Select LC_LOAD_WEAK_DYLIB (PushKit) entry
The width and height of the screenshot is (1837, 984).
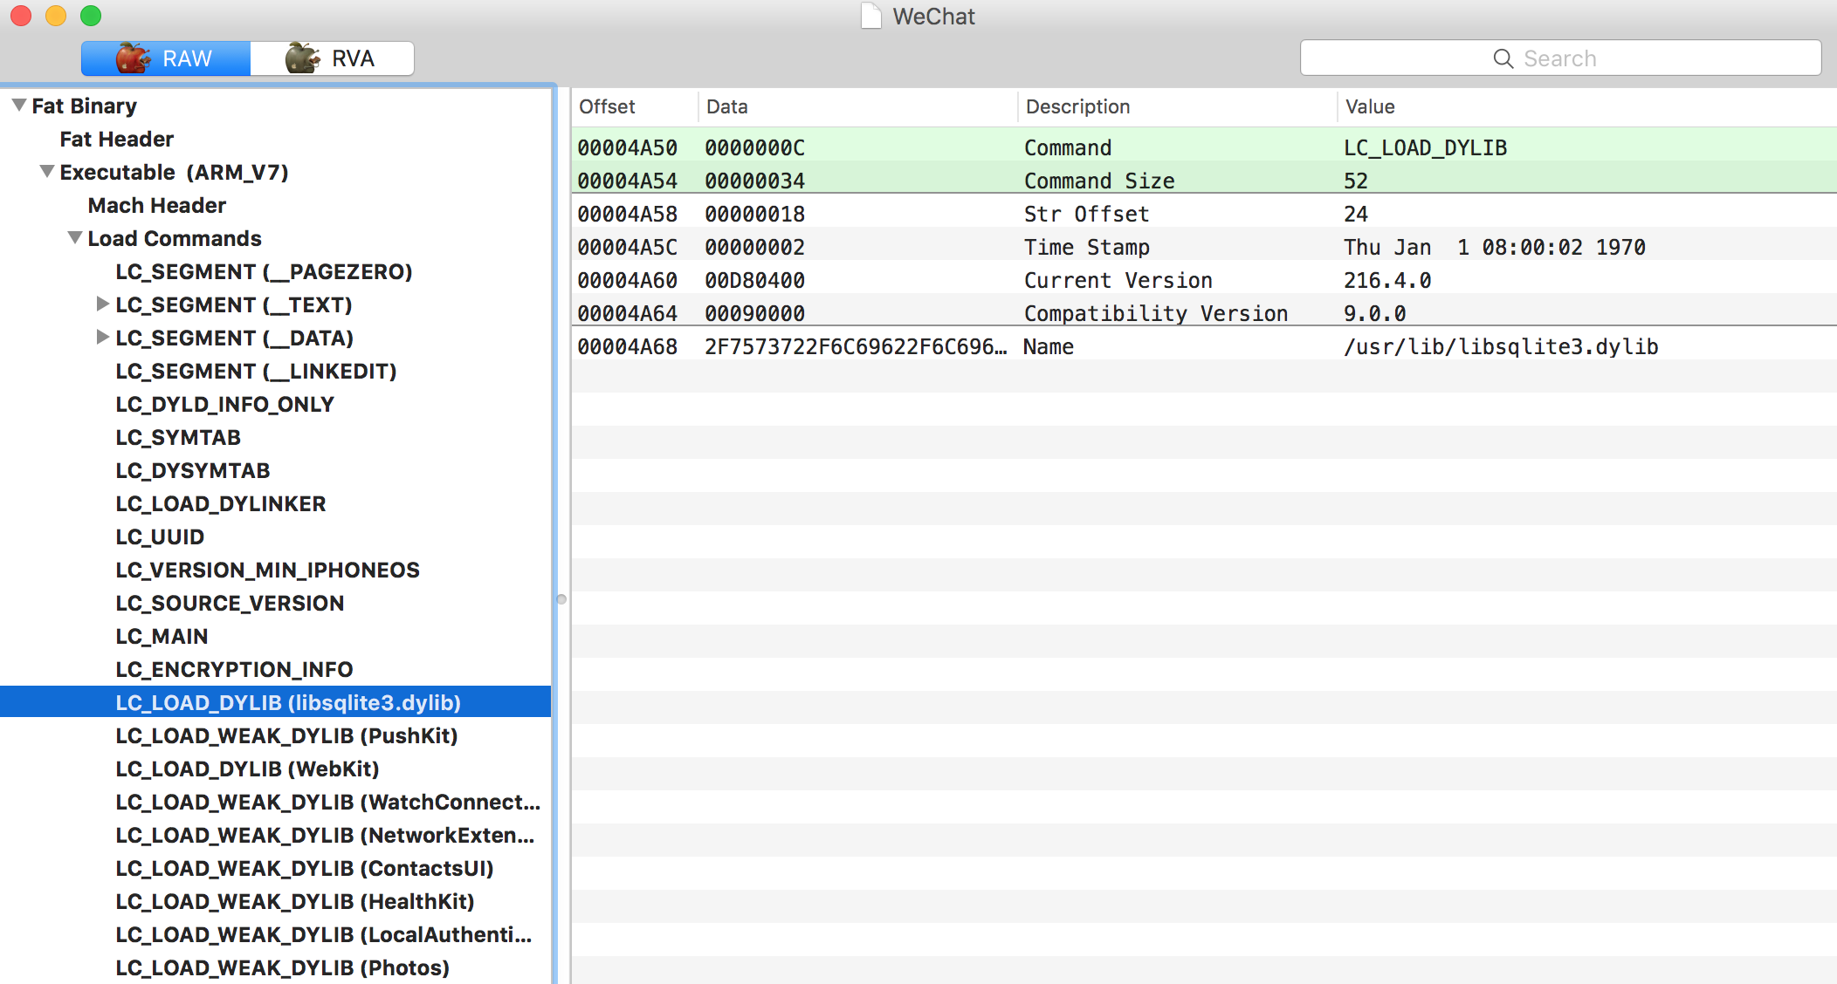[286, 735]
